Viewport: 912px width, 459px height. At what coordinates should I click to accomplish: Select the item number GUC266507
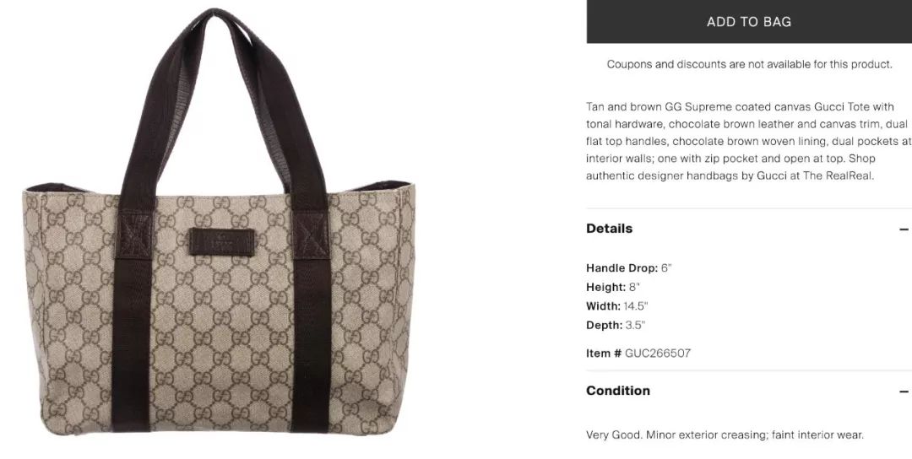point(658,354)
